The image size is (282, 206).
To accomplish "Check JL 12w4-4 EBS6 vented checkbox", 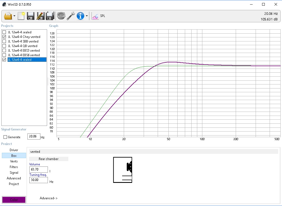I will 4,55.
